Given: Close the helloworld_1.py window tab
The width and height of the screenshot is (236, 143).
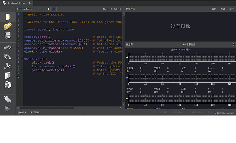Looking at the screenshot, I should pos(30,3).
